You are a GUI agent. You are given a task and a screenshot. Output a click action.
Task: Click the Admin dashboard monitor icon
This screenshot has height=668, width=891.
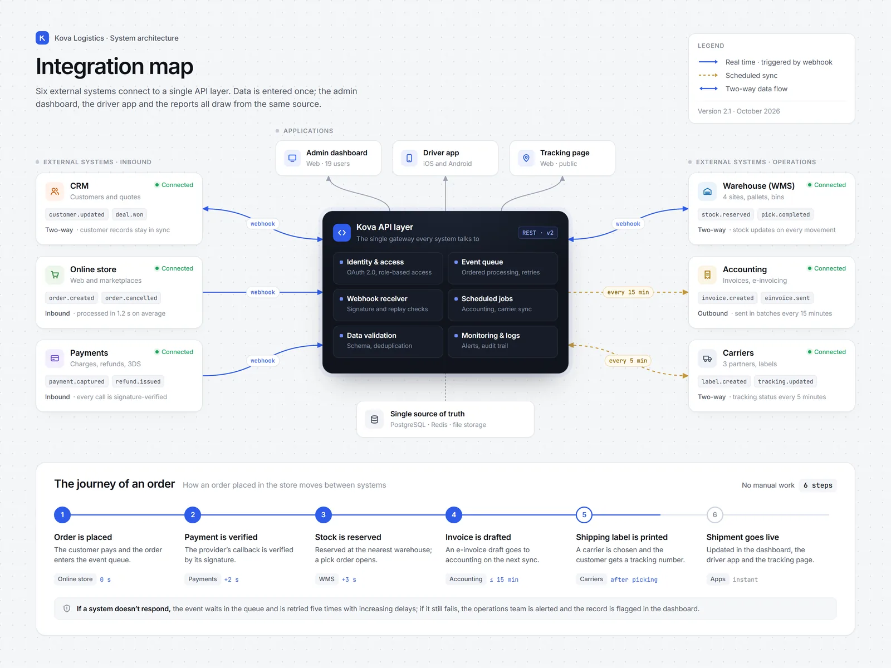coord(292,158)
